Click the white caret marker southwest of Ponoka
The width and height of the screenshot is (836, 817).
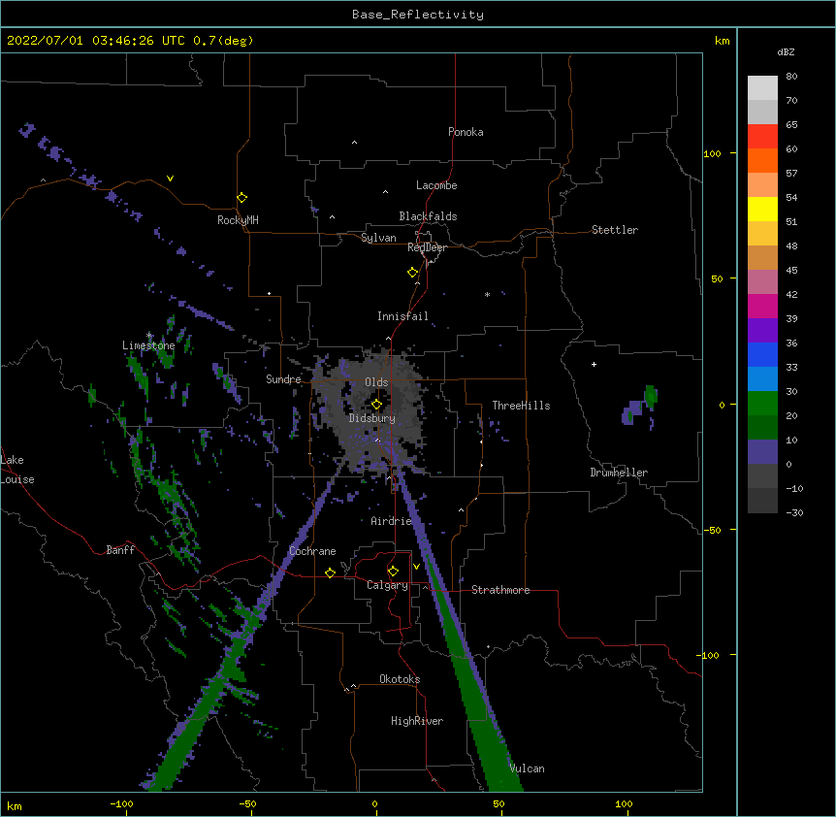354,143
